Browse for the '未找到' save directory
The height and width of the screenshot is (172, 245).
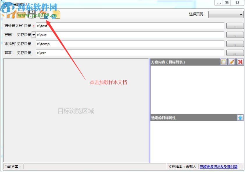click(235, 44)
